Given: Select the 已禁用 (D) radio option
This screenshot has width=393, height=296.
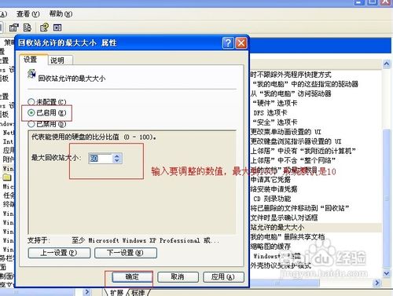Looking at the screenshot, I should tap(47, 124).
